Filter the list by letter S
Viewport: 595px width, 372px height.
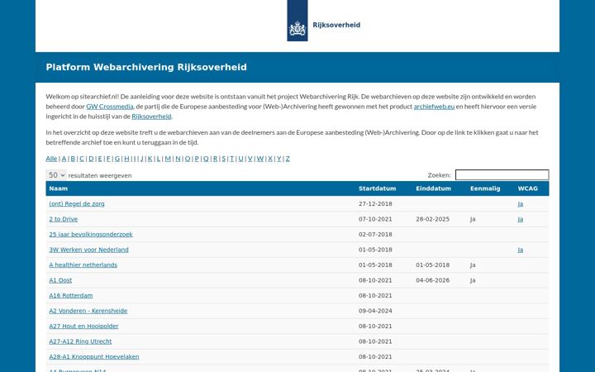(224, 159)
